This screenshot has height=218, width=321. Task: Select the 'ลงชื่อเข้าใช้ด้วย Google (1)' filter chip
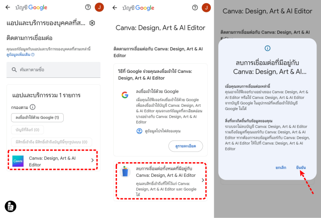pos(37,118)
